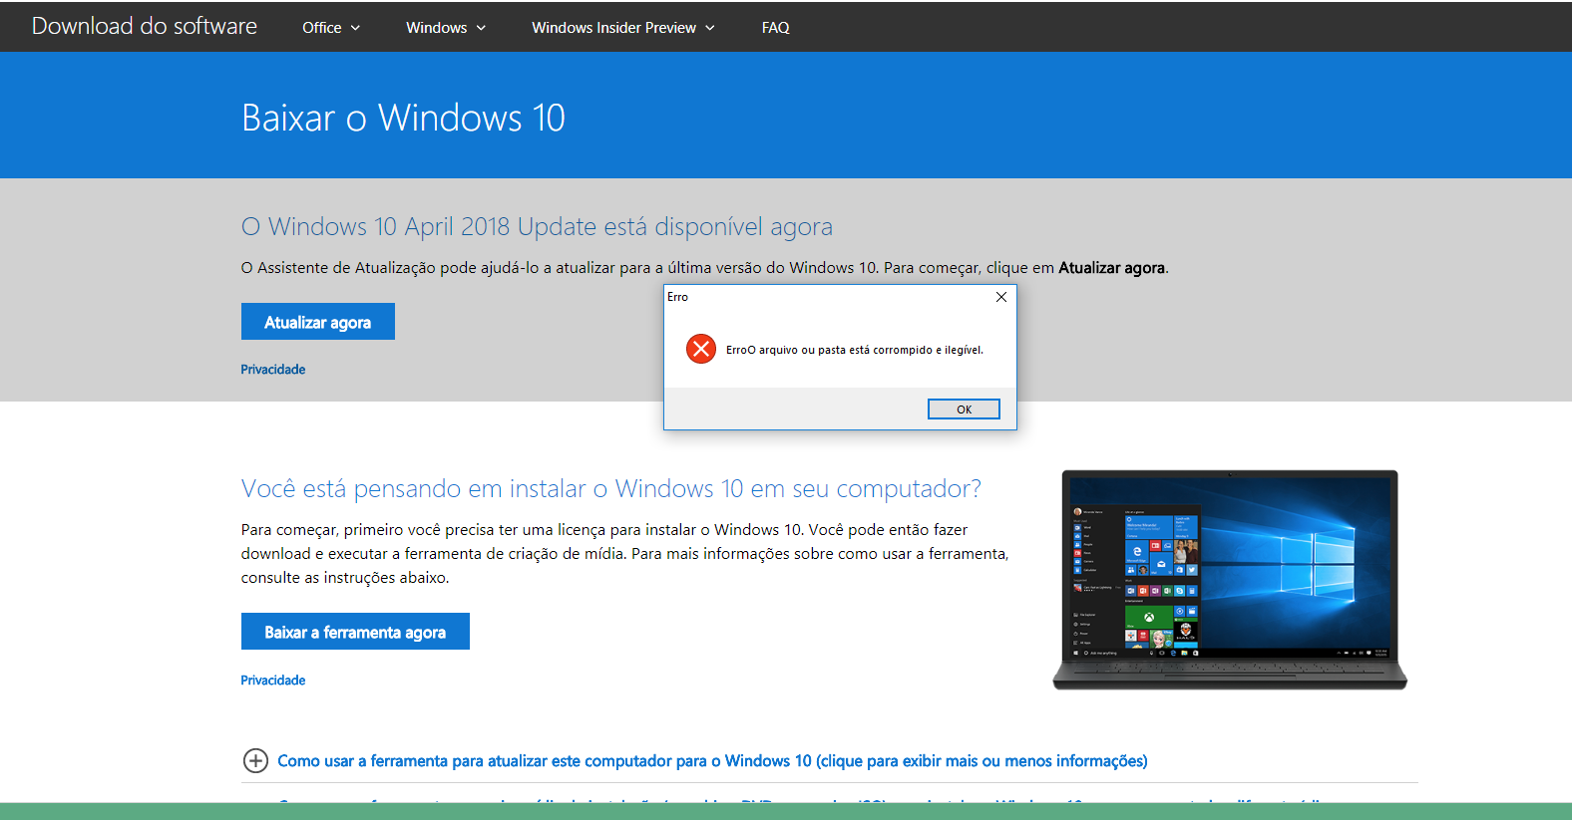Click the OK button in the Erro dialog

pyautogui.click(x=964, y=410)
